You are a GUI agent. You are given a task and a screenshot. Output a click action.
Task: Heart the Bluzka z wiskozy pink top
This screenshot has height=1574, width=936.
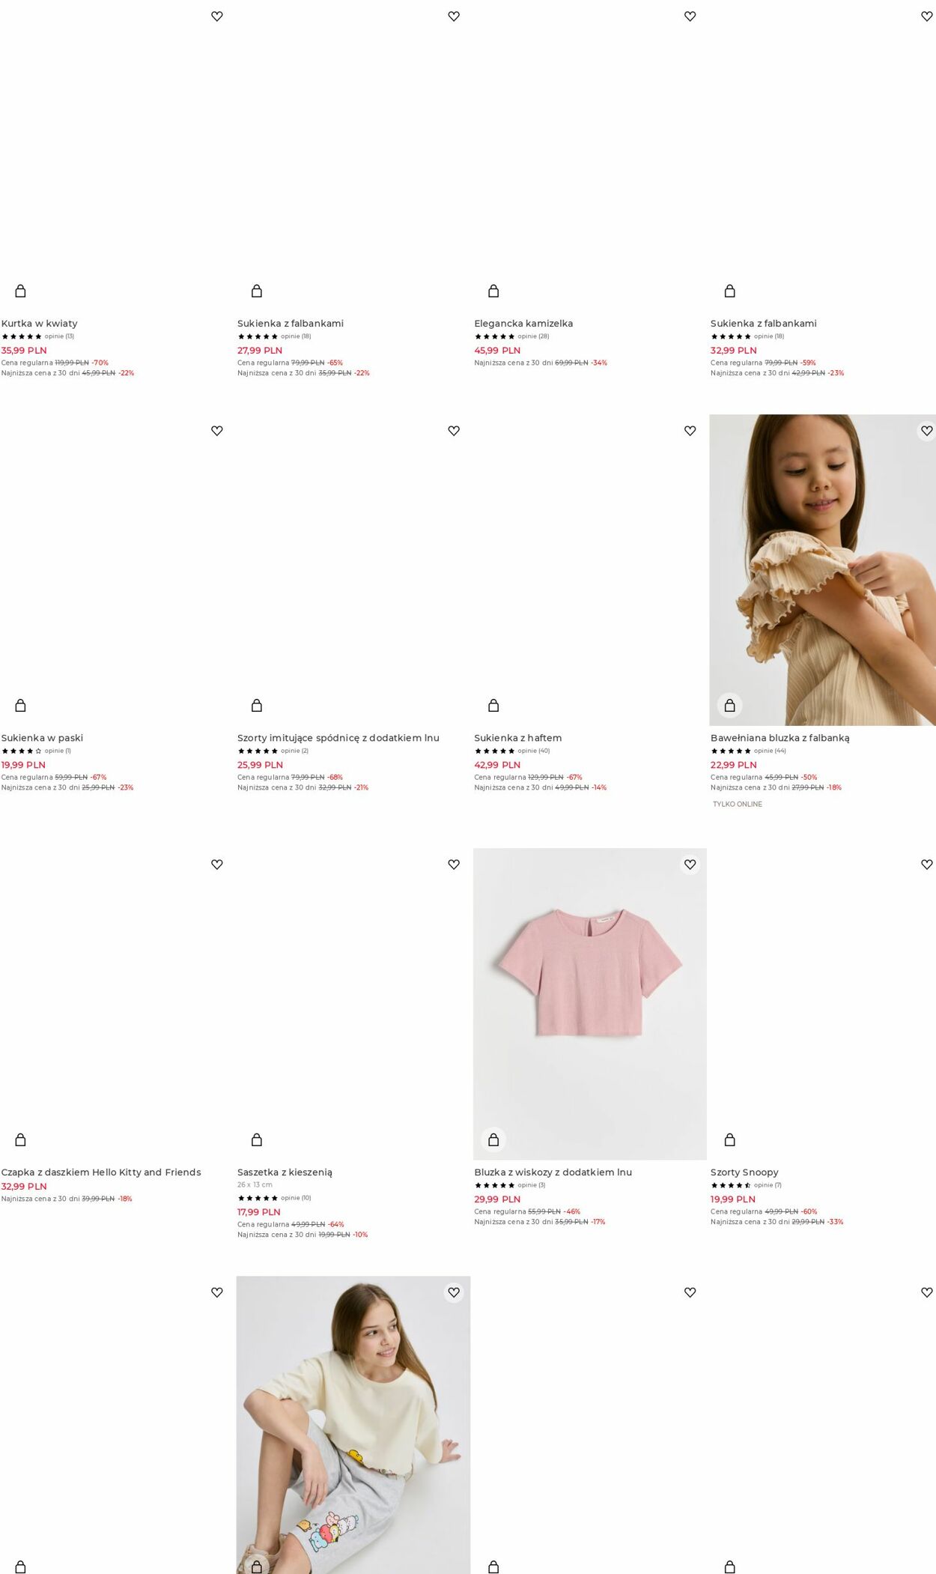click(x=690, y=865)
